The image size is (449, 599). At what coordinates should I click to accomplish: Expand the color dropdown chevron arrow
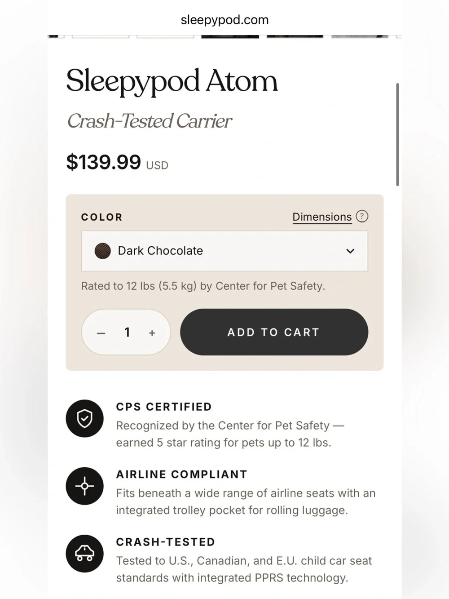[350, 251]
